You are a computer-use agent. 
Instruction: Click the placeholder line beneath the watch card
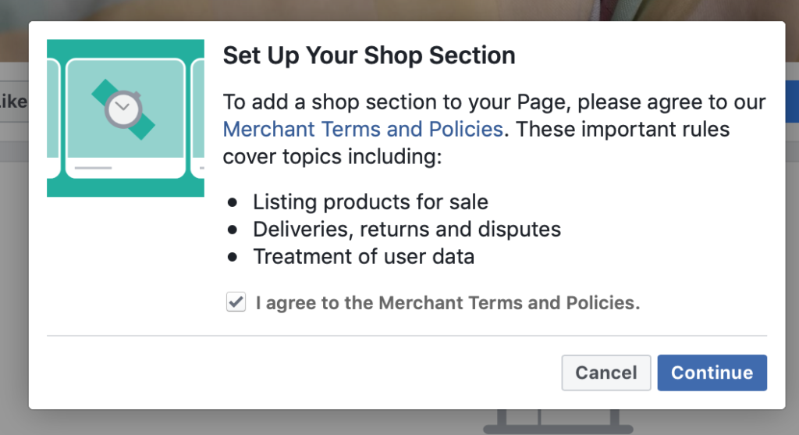point(94,167)
